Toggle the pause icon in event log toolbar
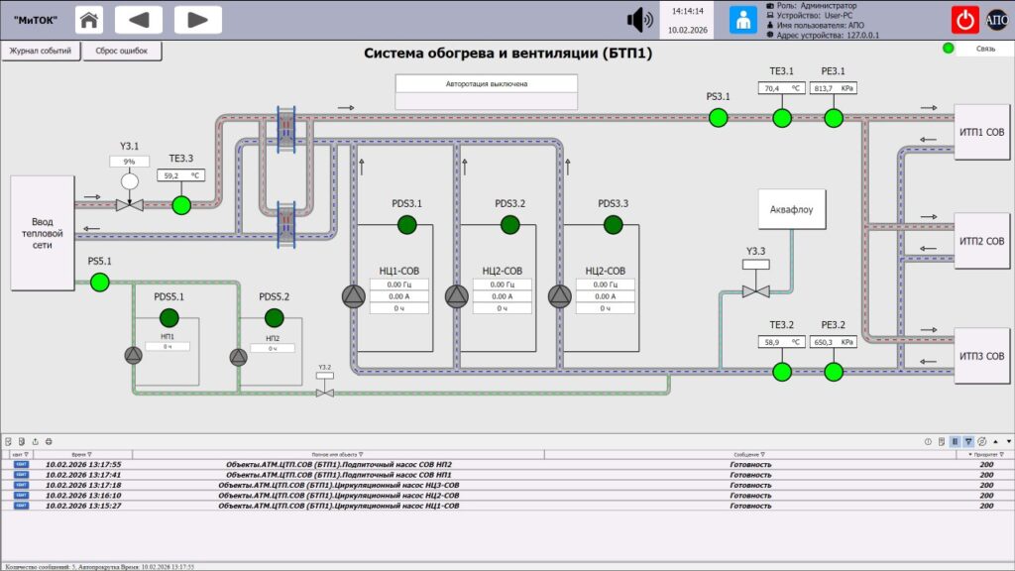Screen dimensions: 1015x571 click(x=955, y=441)
